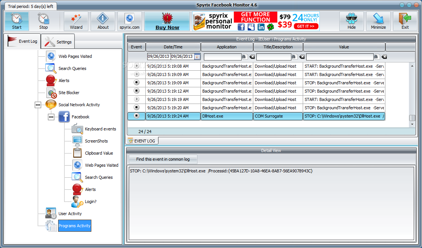Sort by the Value column header
Image resolution: width=422 pixels, height=248 pixels.
coord(344,47)
